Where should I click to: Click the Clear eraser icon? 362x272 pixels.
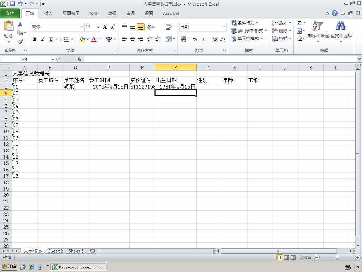click(299, 39)
